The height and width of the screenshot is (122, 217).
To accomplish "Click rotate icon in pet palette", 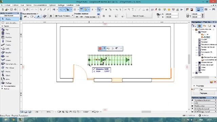I will pyautogui.click(x=108, y=48).
